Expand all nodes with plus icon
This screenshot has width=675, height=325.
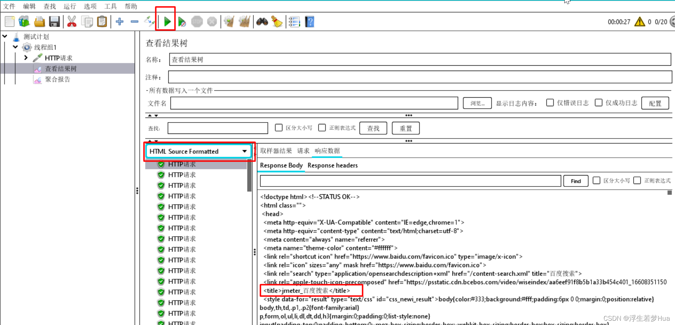point(120,22)
